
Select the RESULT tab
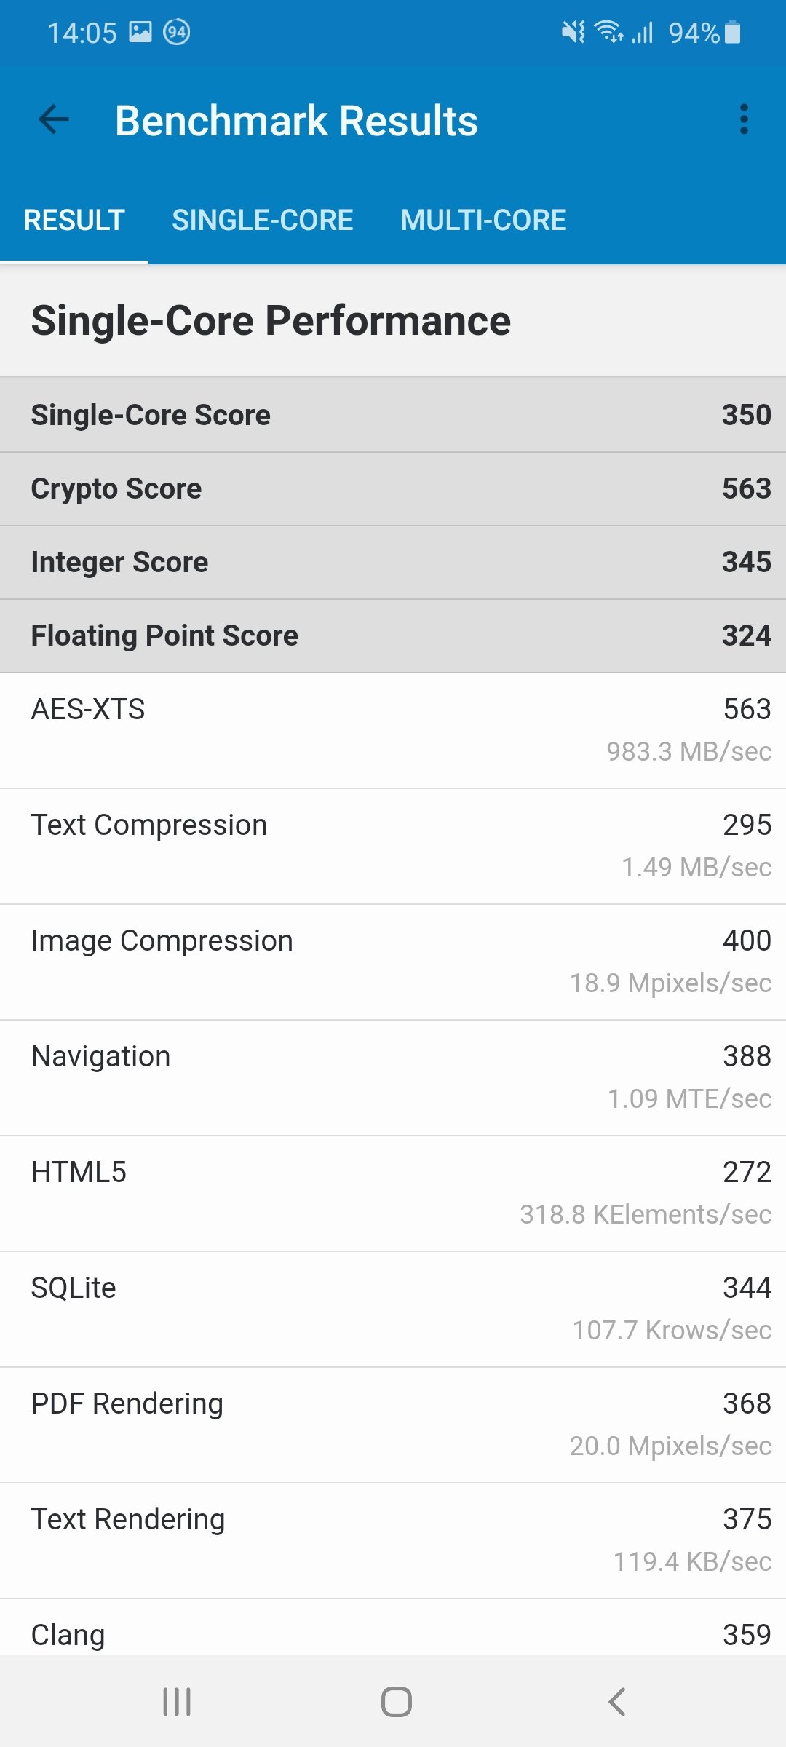tap(74, 220)
